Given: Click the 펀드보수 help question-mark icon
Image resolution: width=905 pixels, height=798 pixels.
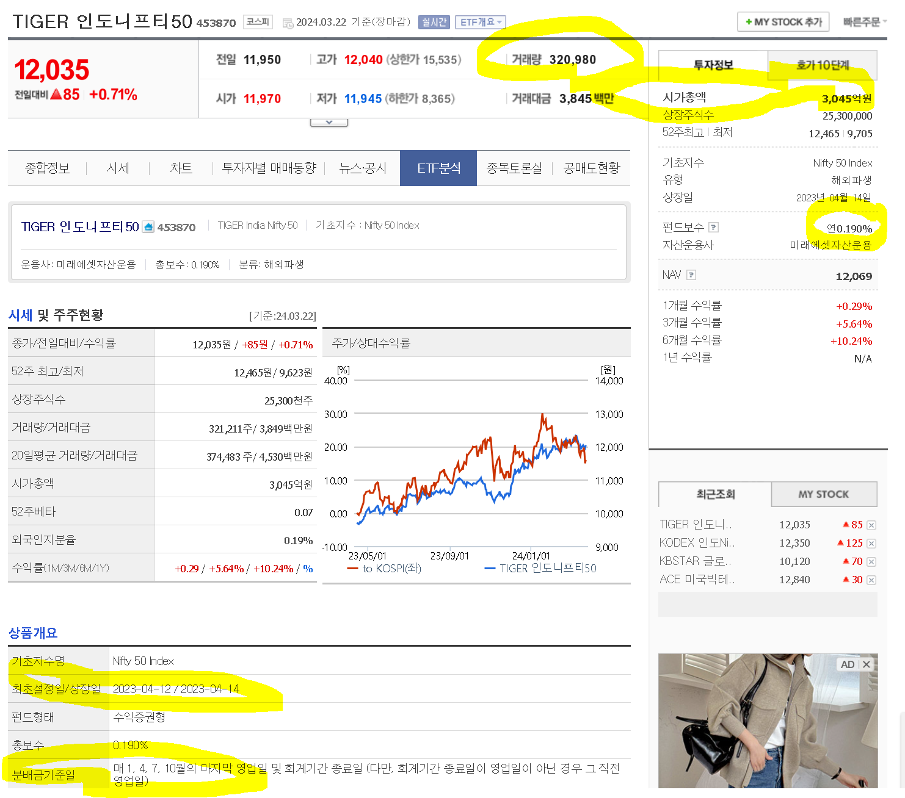Looking at the screenshot, I should click(x=714, y=228).
